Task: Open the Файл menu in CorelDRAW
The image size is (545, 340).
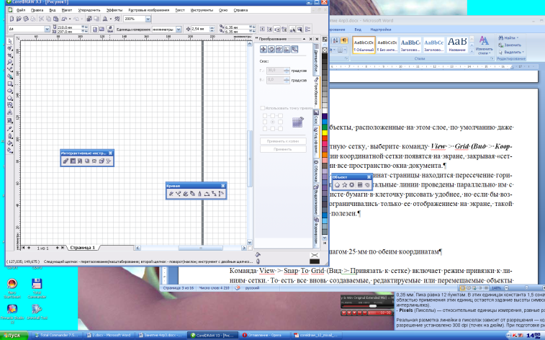Action: (20, 10)
